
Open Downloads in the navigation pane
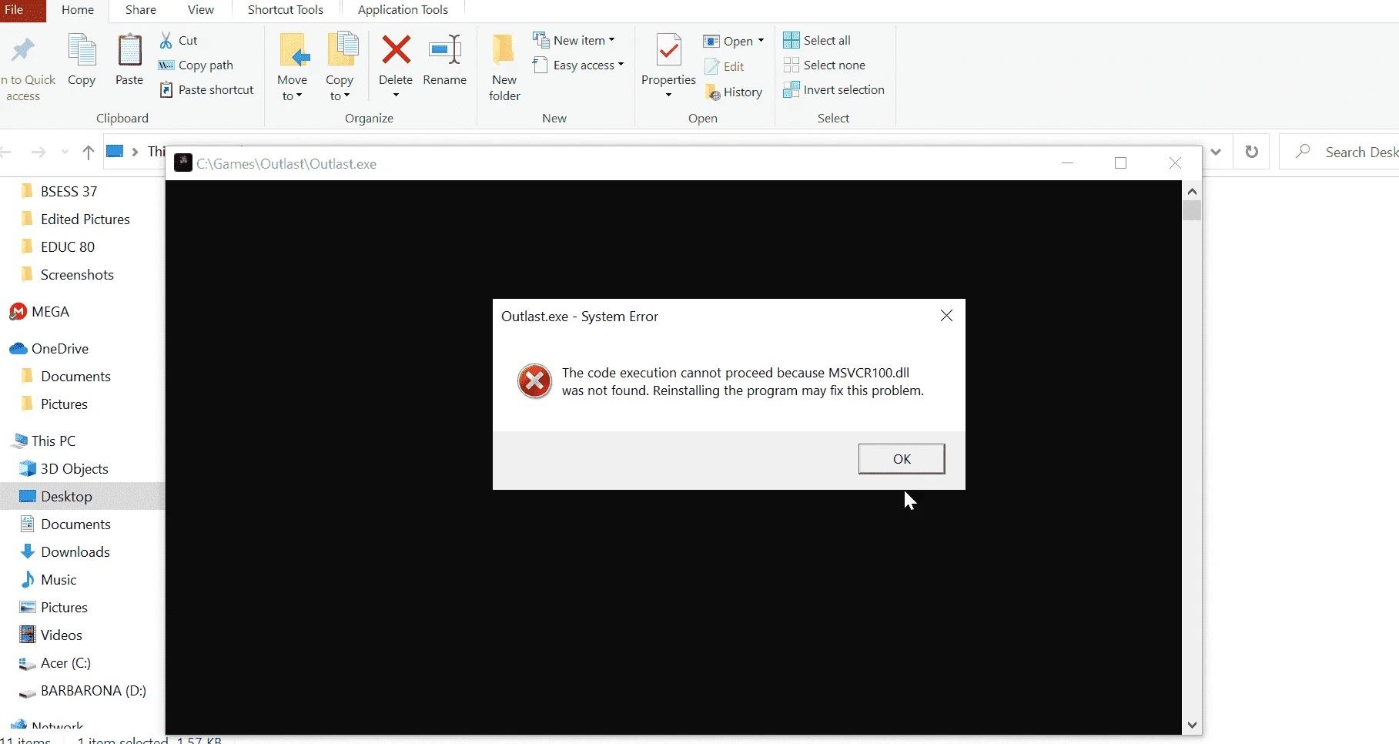pyautogui.click(x=65, y=552)
